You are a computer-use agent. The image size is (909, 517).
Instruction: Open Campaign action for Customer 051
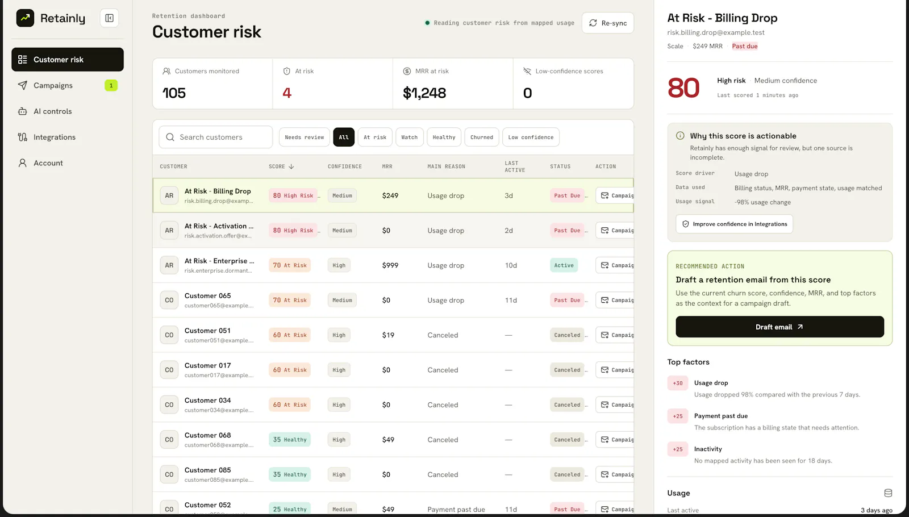point(615,335)
